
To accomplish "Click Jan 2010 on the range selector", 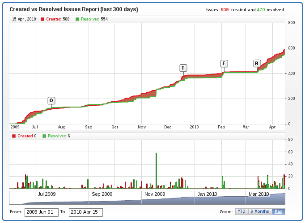I will point(208,194).
